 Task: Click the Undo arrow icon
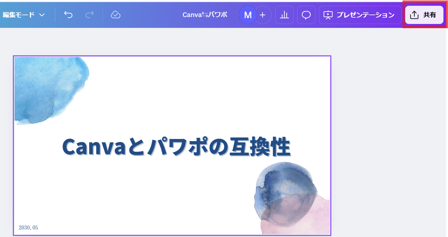pos(68,14)
